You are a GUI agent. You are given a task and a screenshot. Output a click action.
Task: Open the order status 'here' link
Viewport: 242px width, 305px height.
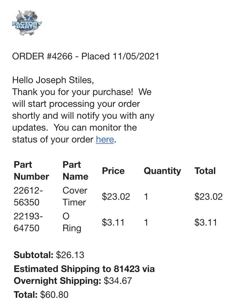click(105, 139)
